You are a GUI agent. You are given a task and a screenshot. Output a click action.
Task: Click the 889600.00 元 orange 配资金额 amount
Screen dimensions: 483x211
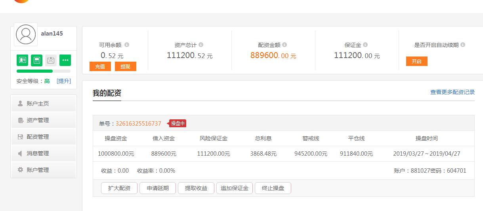[273, 56]
